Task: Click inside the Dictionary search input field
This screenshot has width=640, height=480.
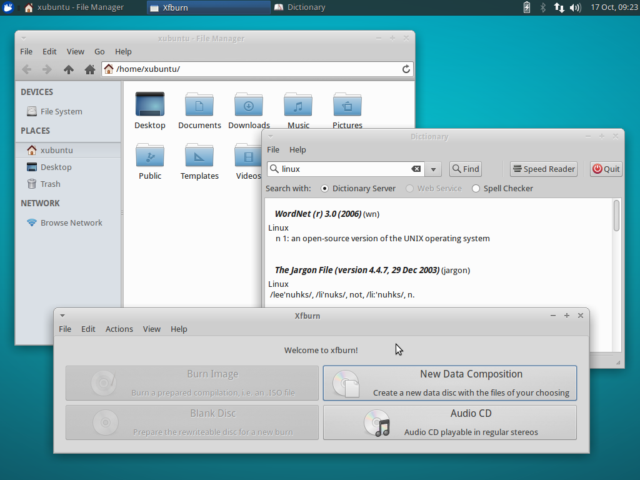Action: click(x=344, y=169)
